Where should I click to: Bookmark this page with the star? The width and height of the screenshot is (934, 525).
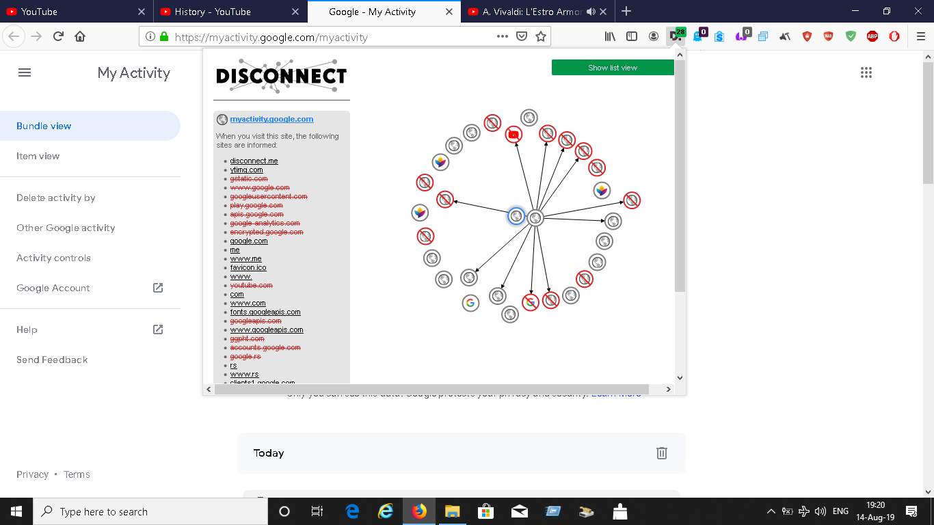541,37
